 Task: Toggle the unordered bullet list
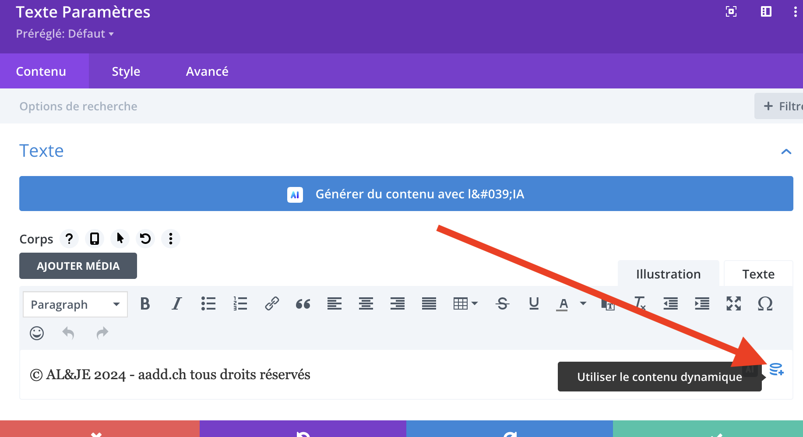[x=208, y=303]
